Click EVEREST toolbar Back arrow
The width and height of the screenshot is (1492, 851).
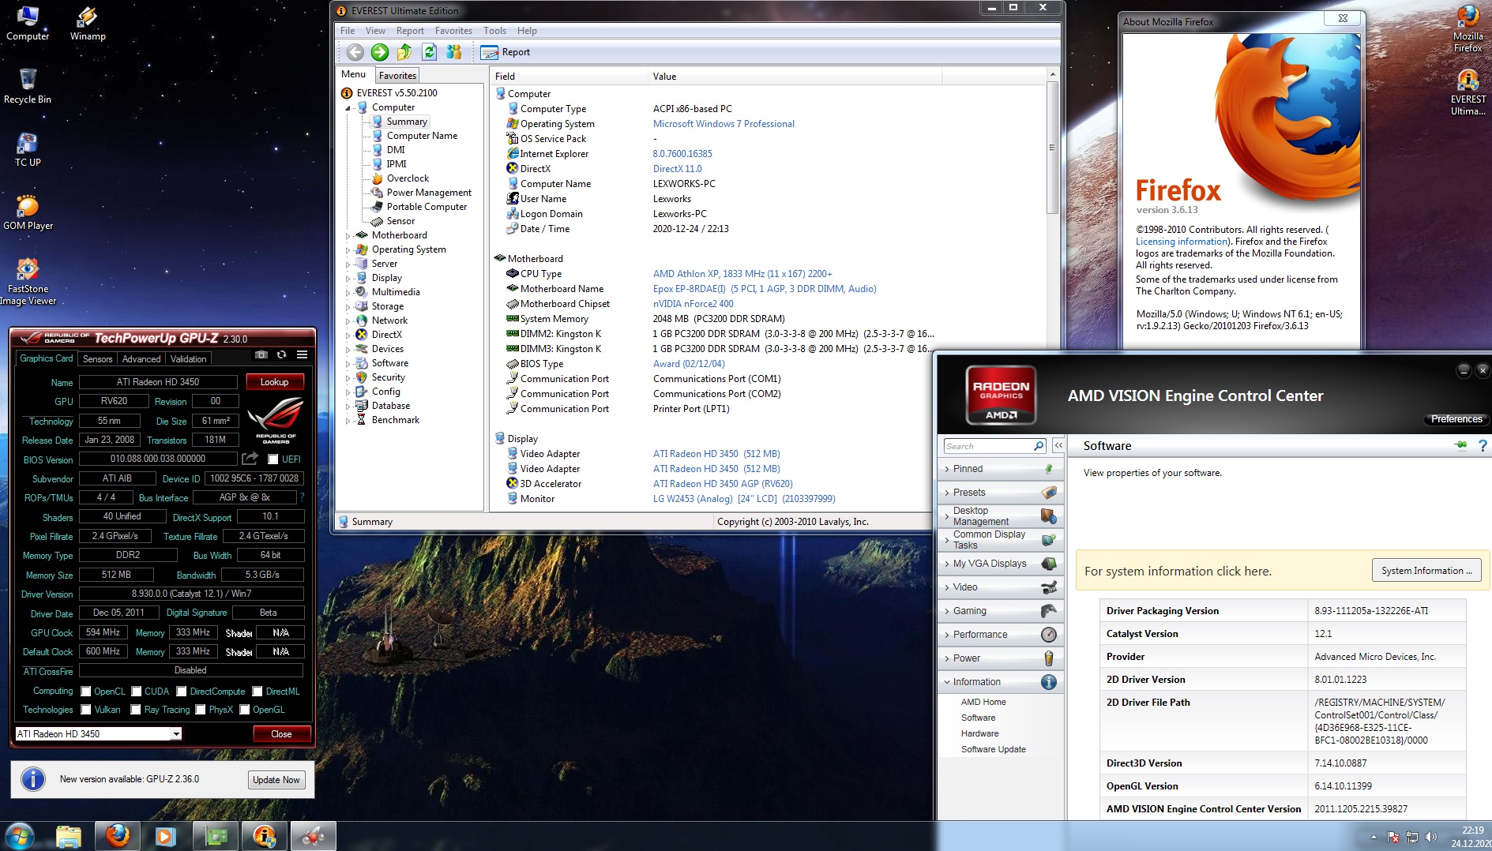(355, 52)
